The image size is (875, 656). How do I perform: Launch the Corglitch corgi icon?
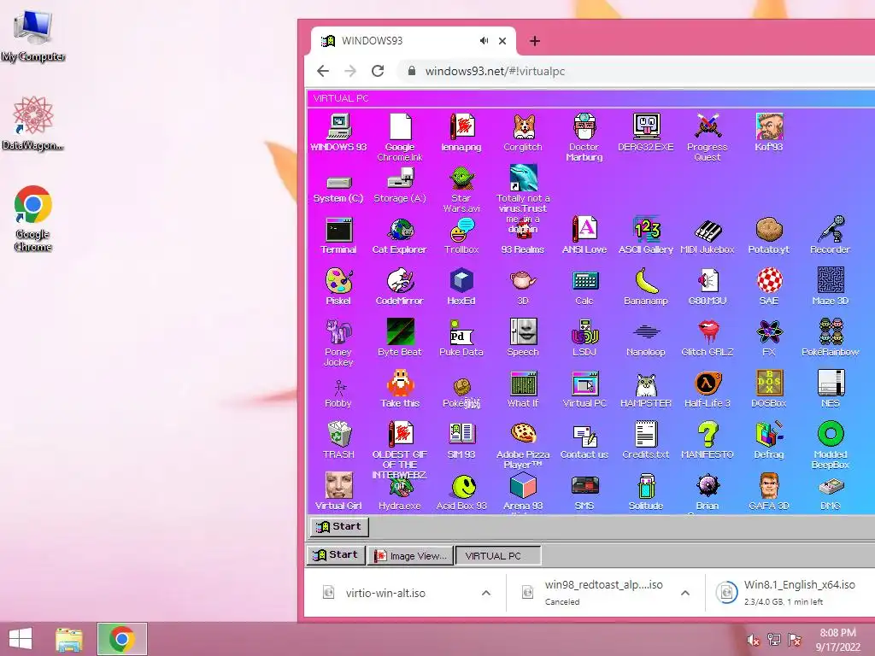(523, 132)
